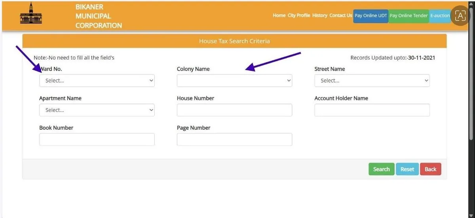
Task: Click the E-auction button
Action: coord(440,16)
